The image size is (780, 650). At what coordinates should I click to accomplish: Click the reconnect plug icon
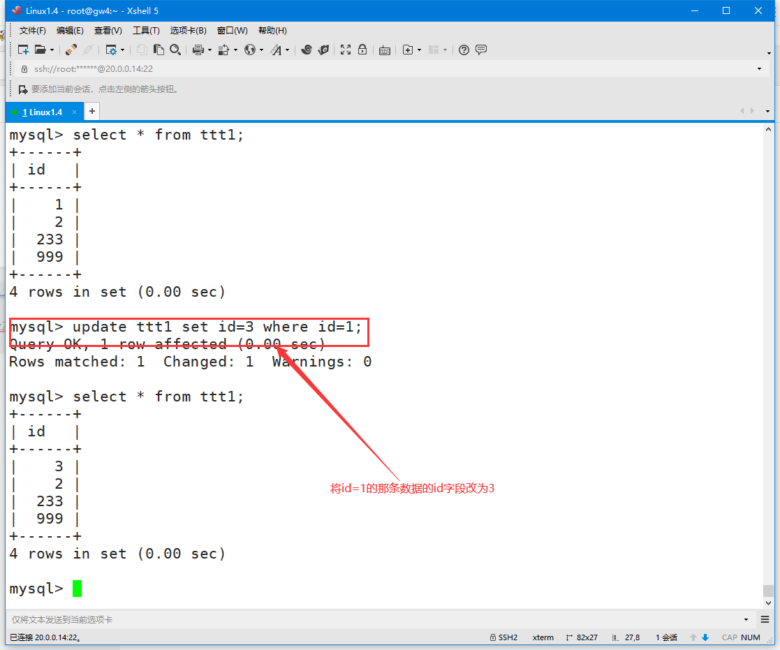[x=71, y=50]
